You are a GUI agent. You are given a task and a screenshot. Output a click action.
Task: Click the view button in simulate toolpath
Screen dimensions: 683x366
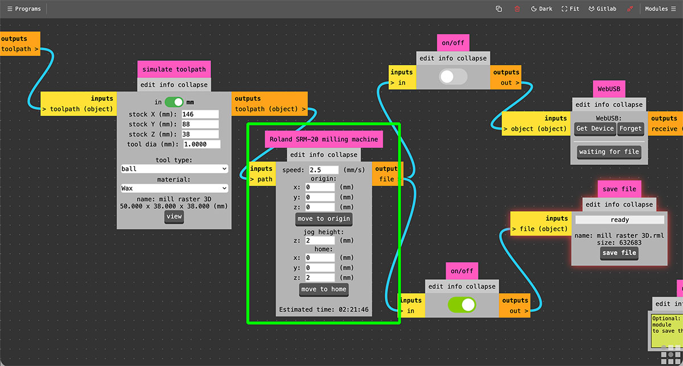pos(174,216)
